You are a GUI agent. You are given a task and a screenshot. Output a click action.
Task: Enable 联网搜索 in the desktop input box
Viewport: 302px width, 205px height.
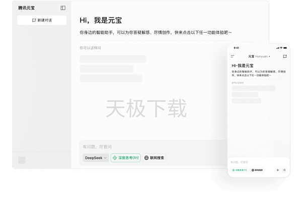pyautogui.click(x=154, y=157)
